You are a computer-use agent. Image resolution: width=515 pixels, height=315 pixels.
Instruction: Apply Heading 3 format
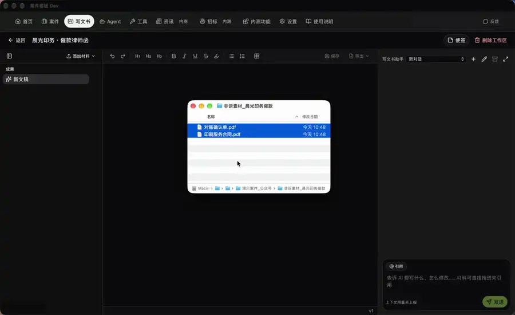coord(159,56)
